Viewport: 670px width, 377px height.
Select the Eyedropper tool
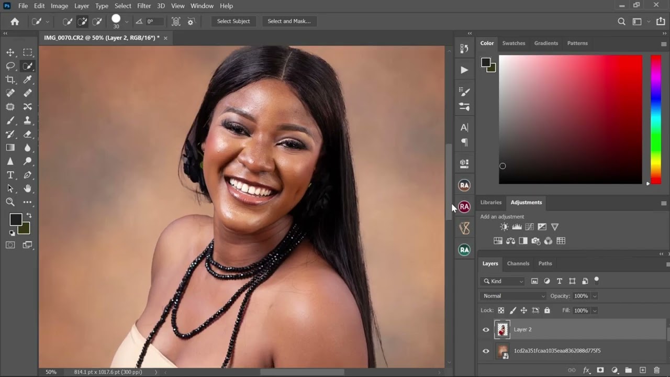[x=28, y=80]
